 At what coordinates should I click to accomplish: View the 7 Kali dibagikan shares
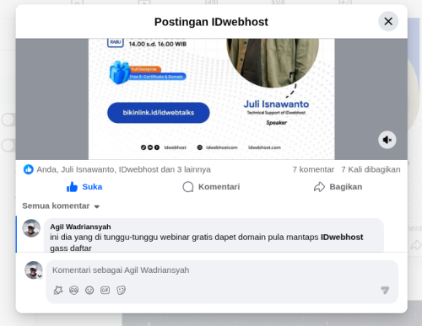tap(371, 169)
